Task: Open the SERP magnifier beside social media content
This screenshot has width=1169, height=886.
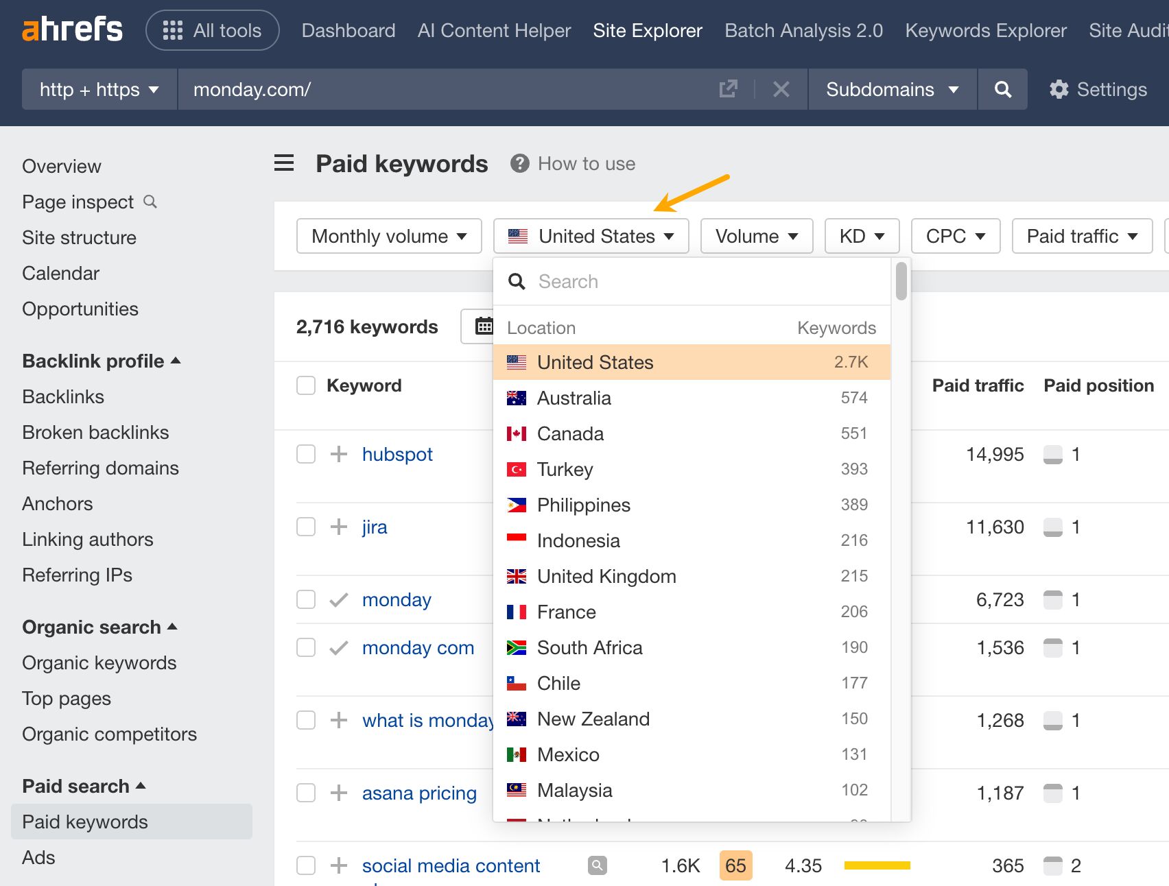Action: 597,865
